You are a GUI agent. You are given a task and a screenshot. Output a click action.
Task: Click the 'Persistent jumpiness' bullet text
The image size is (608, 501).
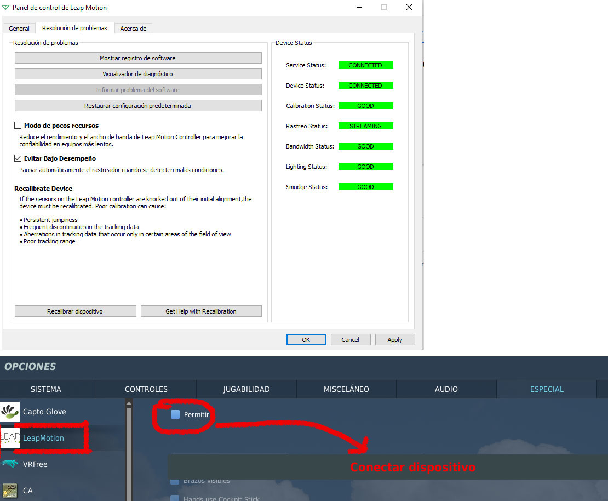click(50, 220)
